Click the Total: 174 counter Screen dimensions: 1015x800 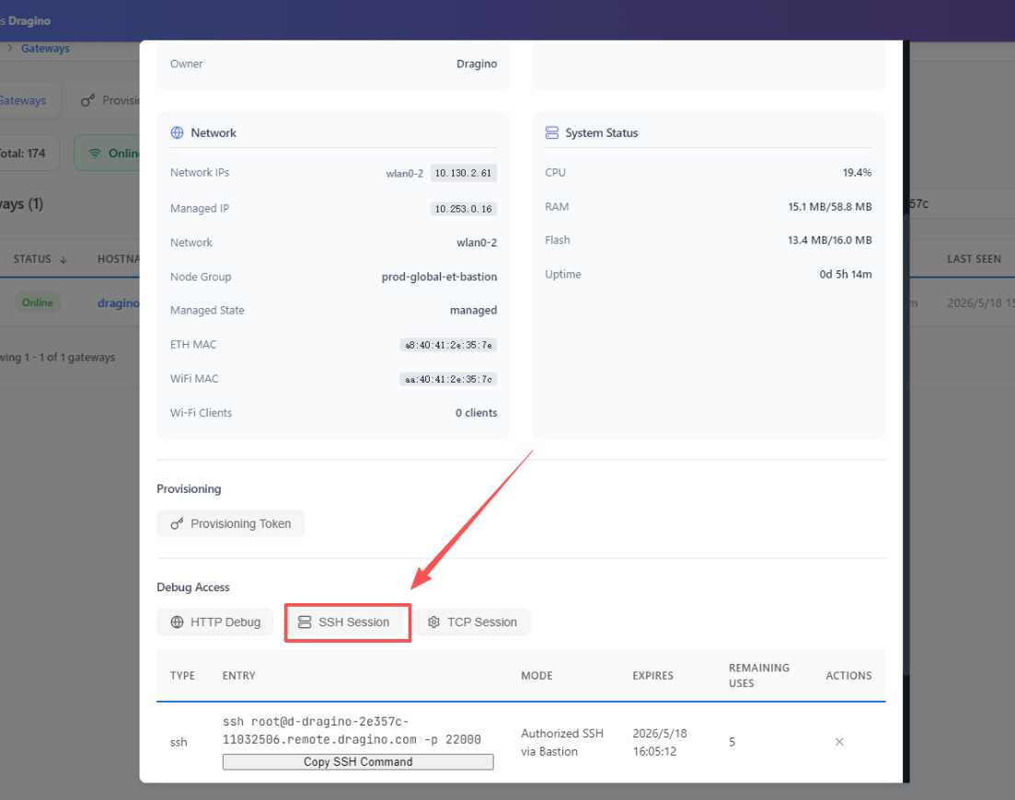click(26, 154)
